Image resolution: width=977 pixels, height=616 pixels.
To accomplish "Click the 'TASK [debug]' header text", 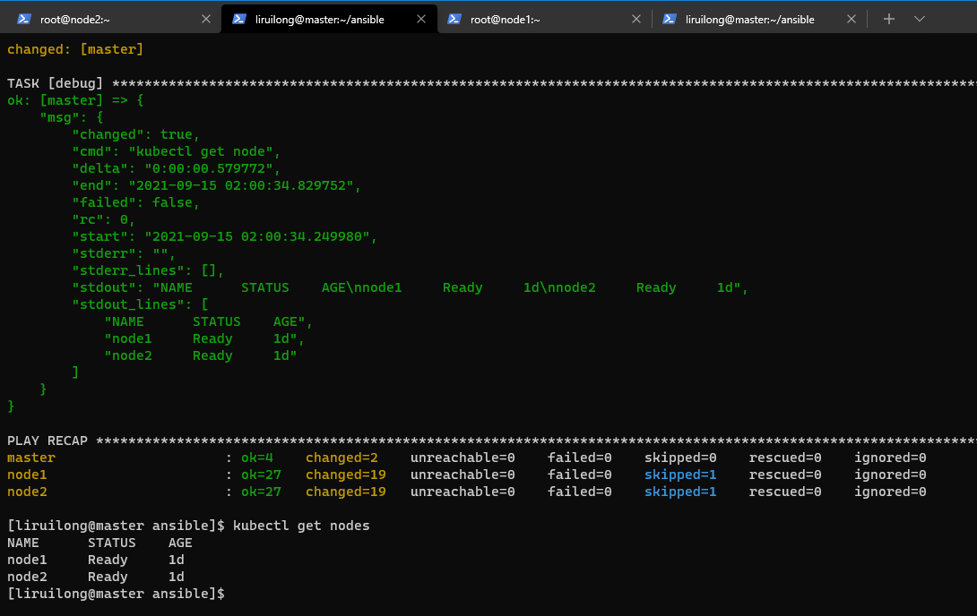I will coord(55,83).
